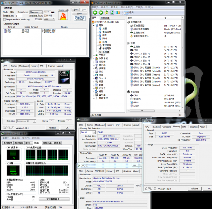Open the Caches tab in the Phenom CPU-Z window
Viewport: 212px width, 209px height.
point(14,66)
